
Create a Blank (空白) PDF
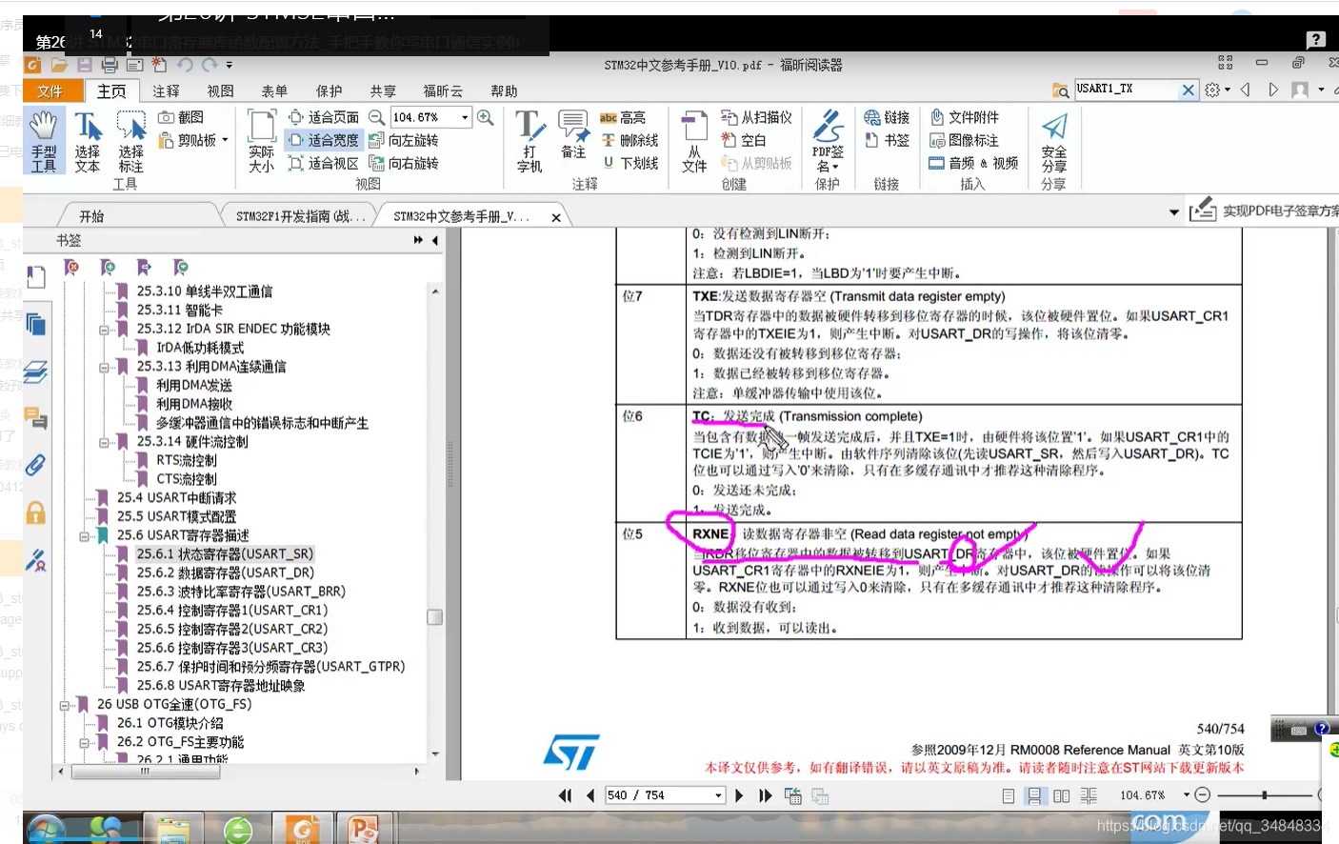pos(745,140)
